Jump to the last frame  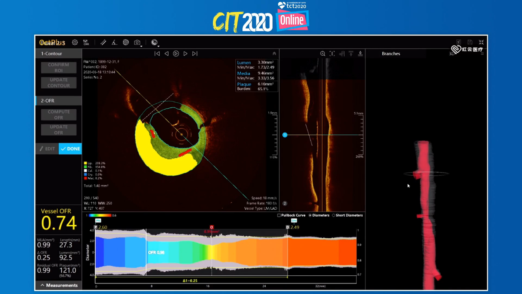point(195,53)
